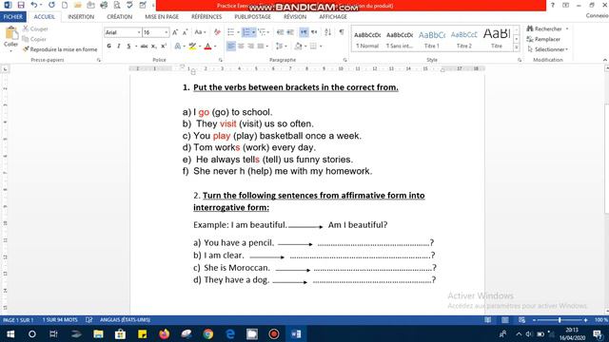Toggle strikethrough formatting
This screenshot has height=342, width=609.
click(144, 47)
